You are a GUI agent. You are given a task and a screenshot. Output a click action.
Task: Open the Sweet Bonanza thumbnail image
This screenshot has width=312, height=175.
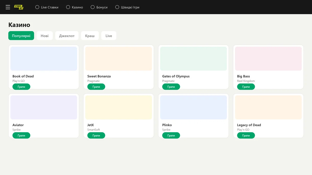coord(119,59)
